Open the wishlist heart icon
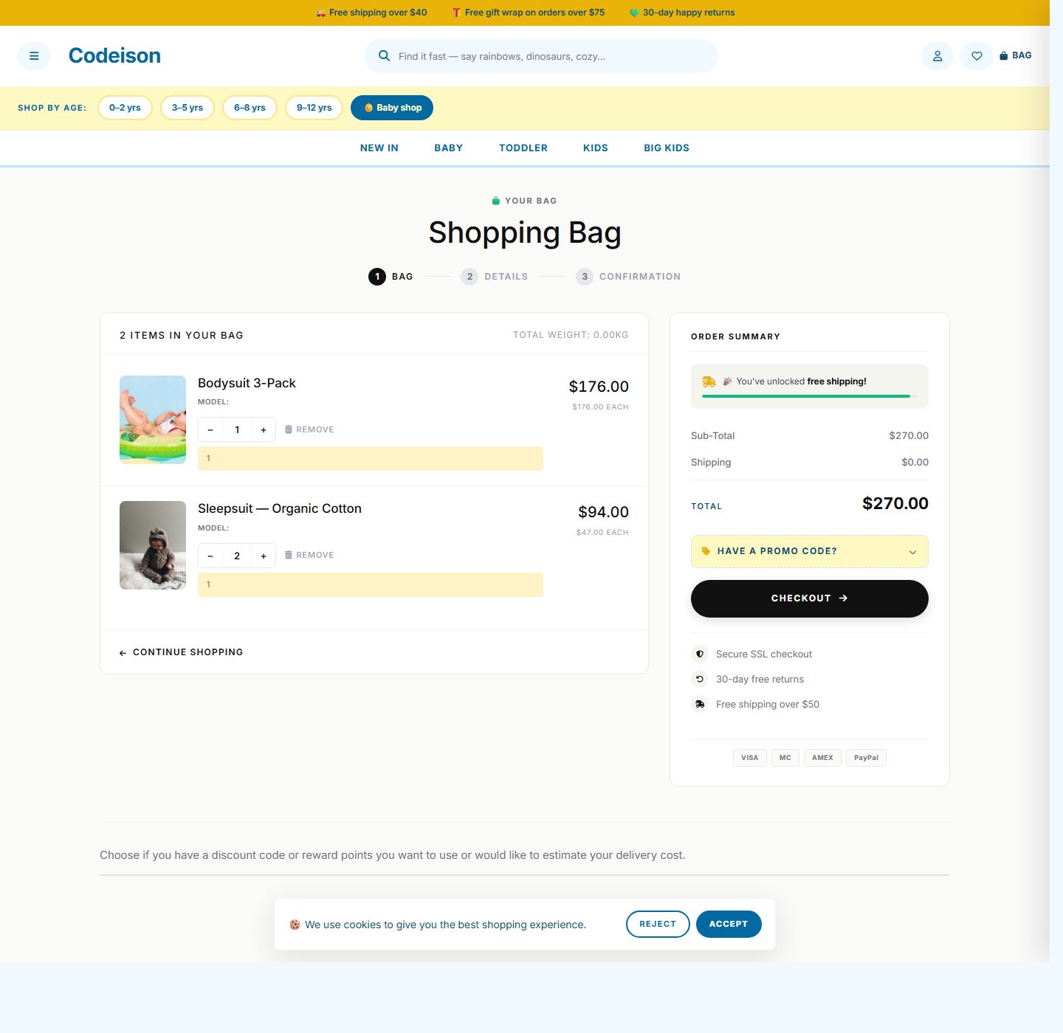The width and height of the screenshot is (1063, 1033). point(976,55)
